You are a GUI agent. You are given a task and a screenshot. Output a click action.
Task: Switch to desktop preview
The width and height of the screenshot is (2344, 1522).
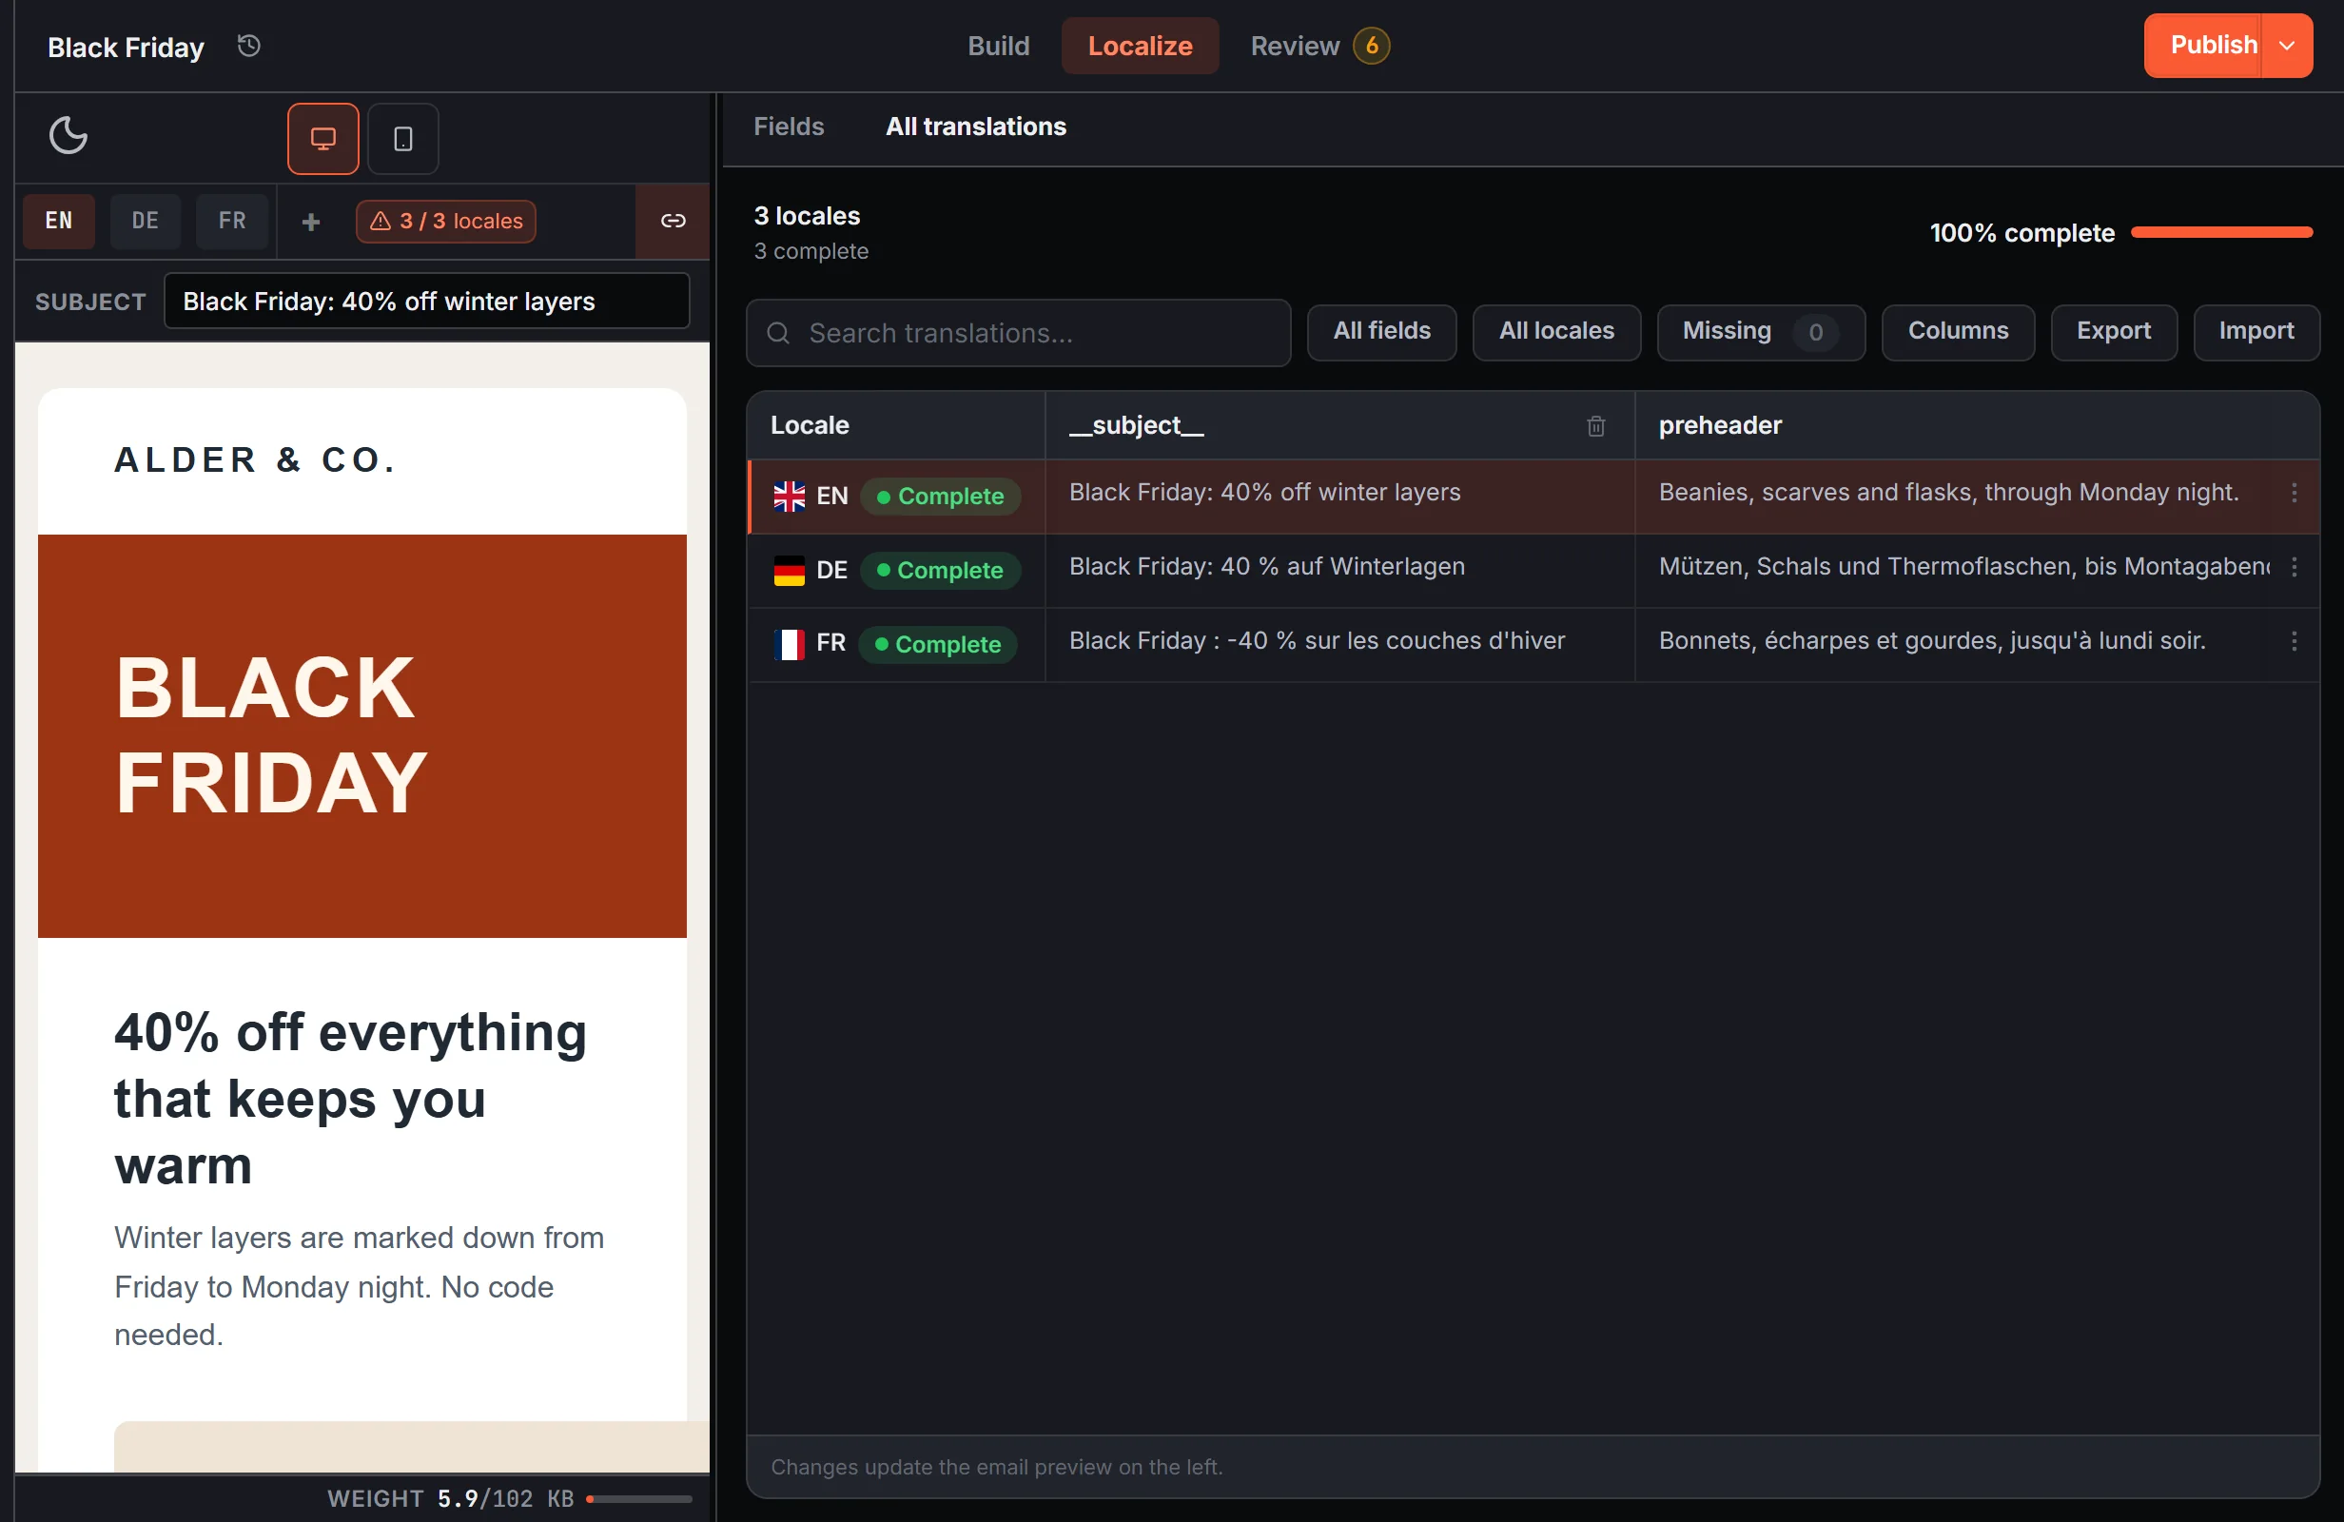pos(323,139)
